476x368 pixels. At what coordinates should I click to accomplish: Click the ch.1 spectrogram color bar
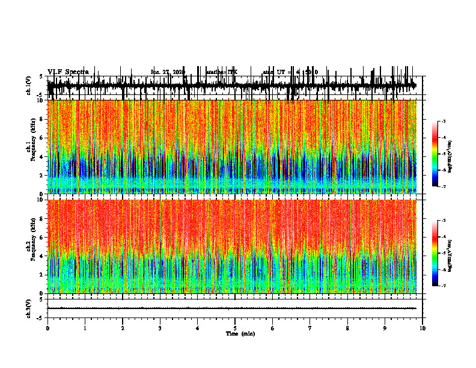pos(435,153)
